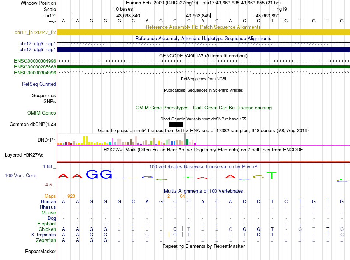350x260 pixels.
Task: Open 100 vertebrates Basewise Conservation by PhyloP title
Action: coord(203,167)
